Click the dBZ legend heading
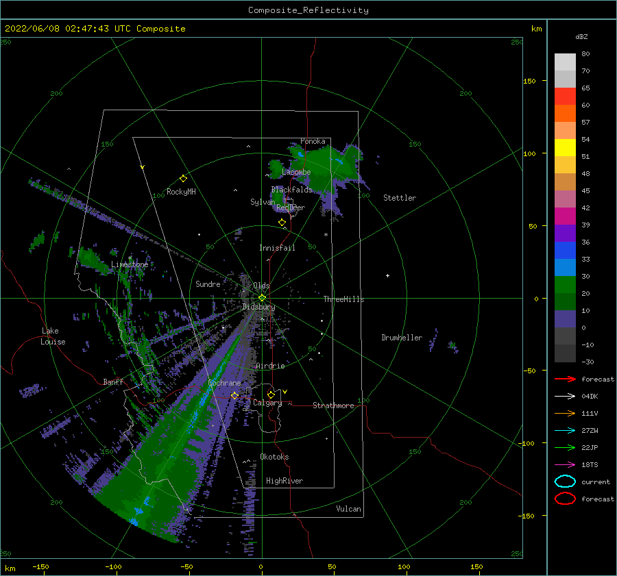617x576 pixels. [581, 36]
